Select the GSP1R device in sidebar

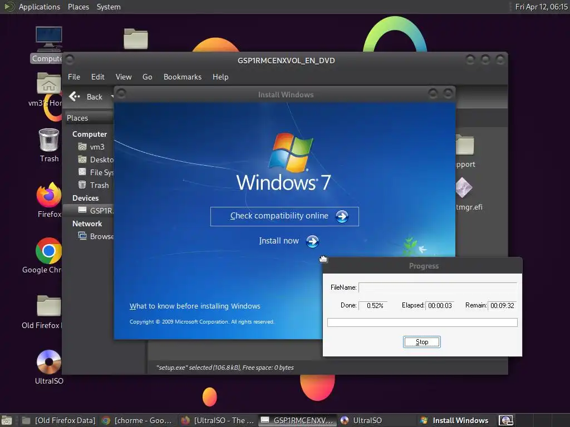coord(89,211)
